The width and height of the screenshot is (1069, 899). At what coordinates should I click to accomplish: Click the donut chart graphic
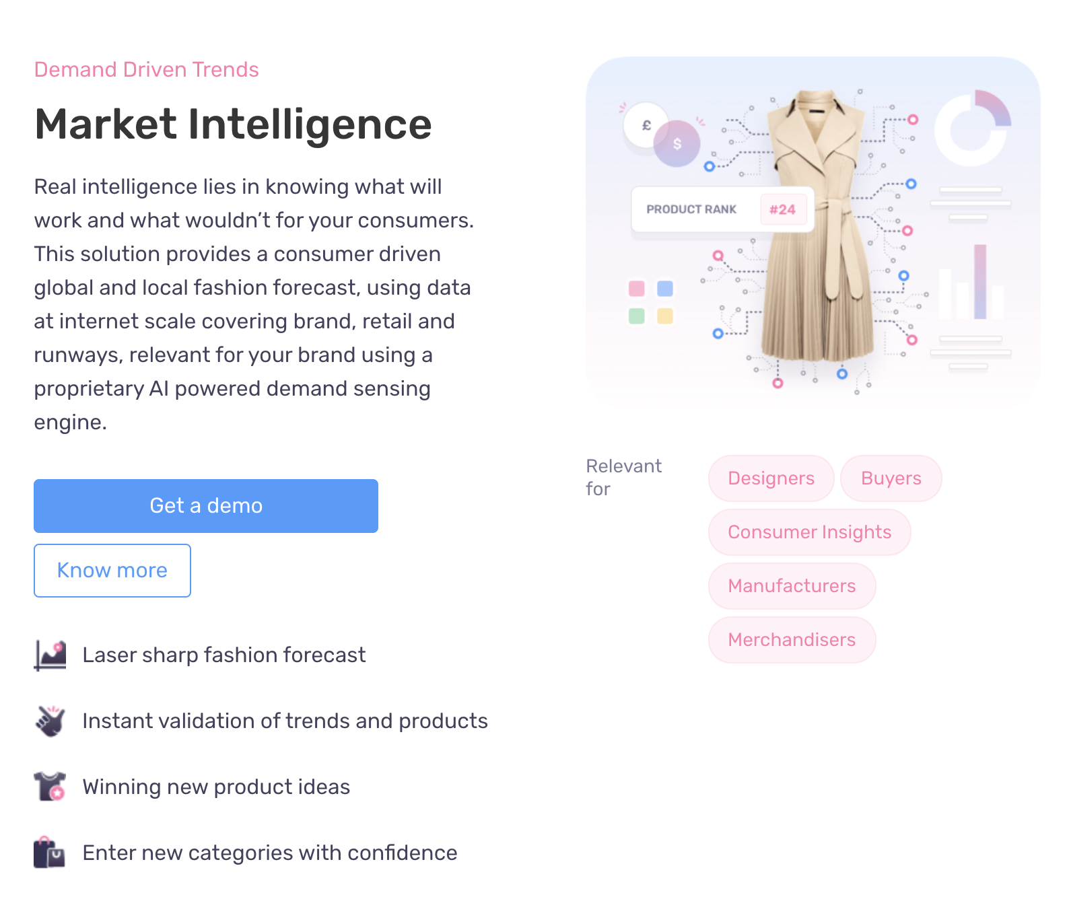click(x=972, y=128)
